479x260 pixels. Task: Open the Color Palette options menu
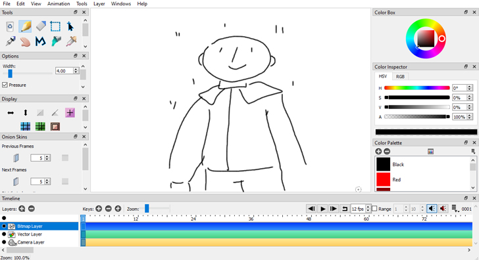473,152
